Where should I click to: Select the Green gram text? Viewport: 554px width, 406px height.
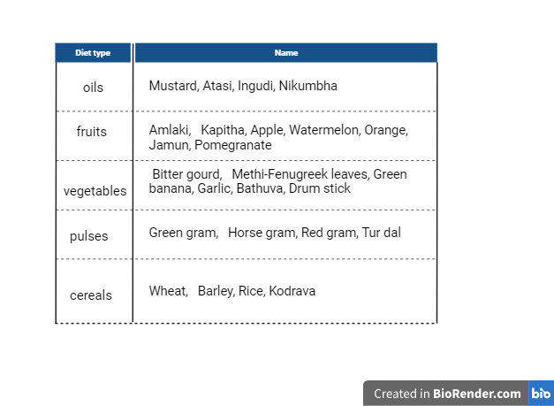pyautogui.click(x=182, y=233)
